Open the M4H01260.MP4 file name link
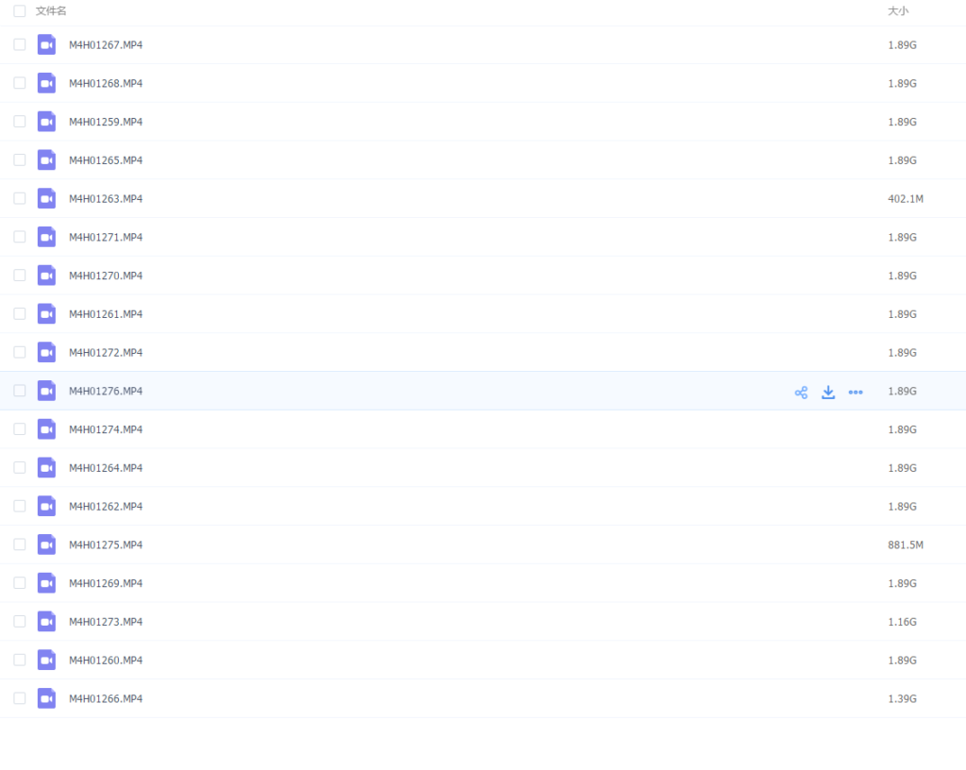966x770 pixels. (x=106, y=661)
